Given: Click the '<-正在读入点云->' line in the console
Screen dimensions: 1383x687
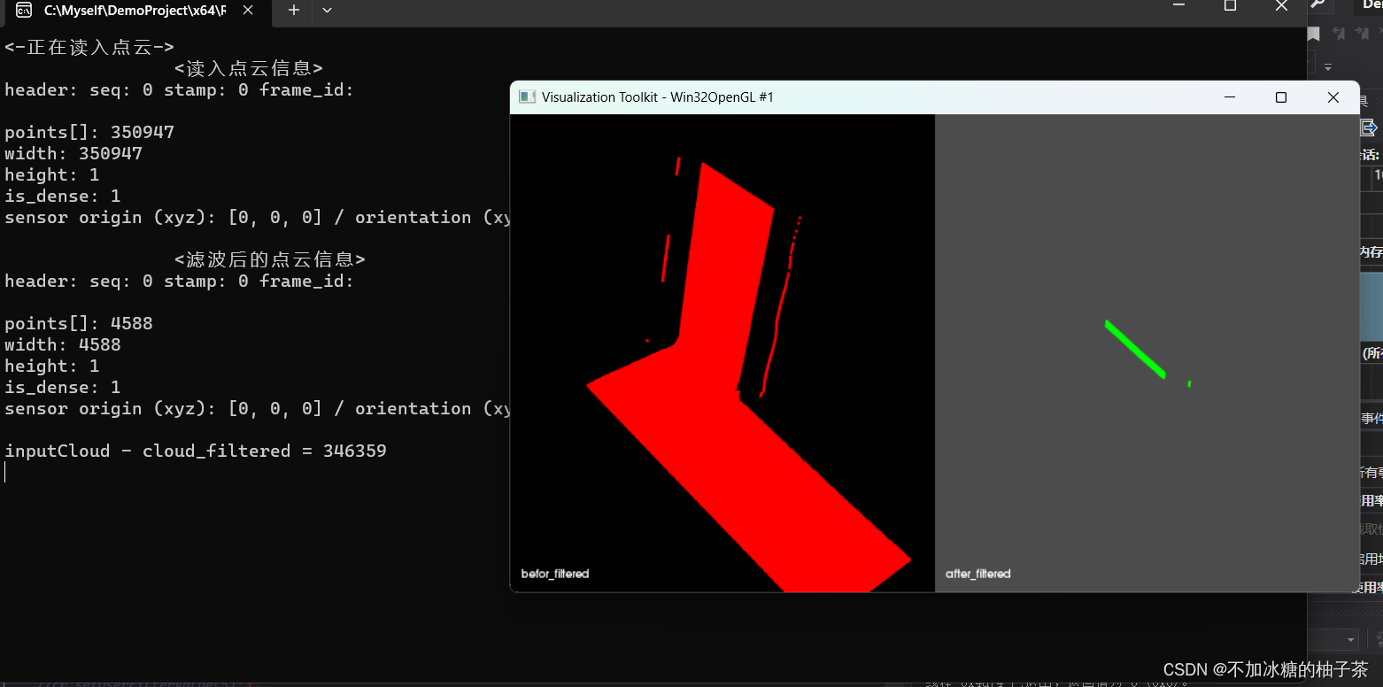Looking at the screenshot, I should coord(89,47).
